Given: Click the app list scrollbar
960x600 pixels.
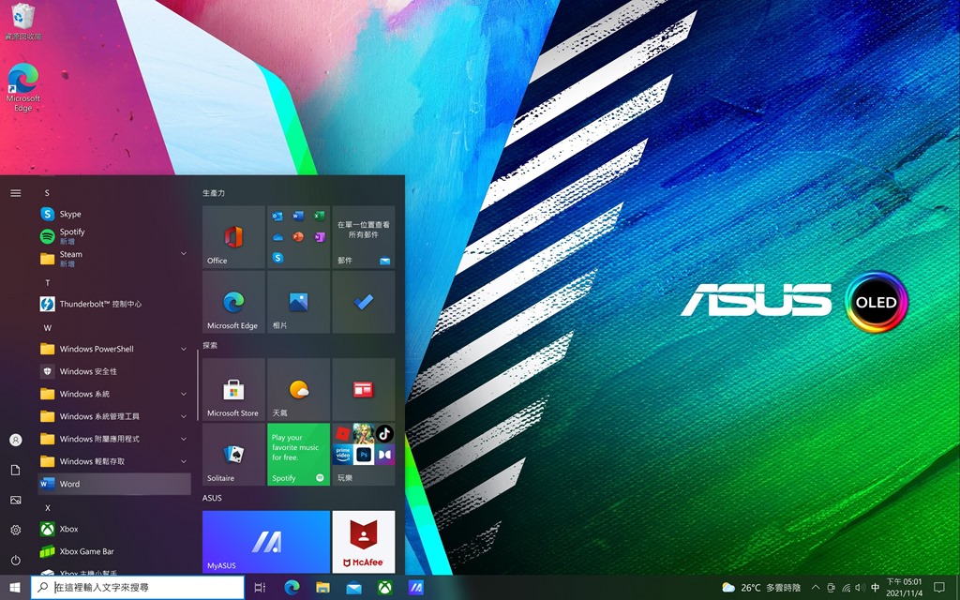Looking at the screenshot, I should 198,384.
